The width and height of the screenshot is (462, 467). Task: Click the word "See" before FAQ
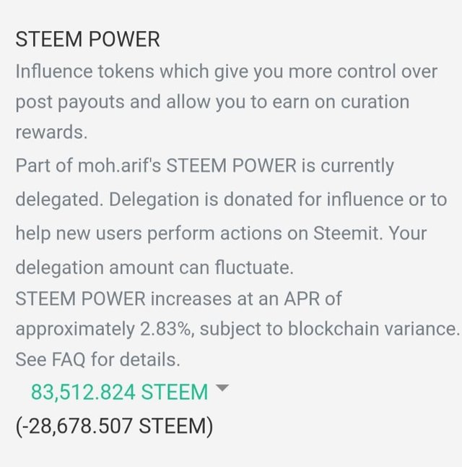tap(28, 359)
